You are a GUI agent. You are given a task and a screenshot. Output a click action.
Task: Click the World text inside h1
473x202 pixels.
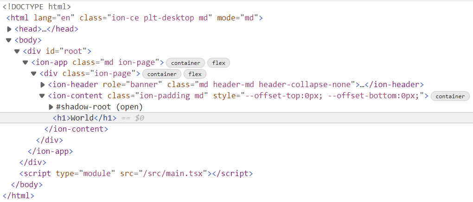82,118
